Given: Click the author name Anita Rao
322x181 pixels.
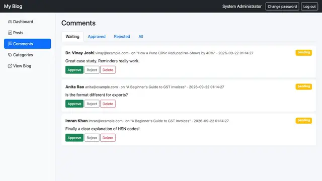Looking at the screenshot, I should click(x=74, y=87).
